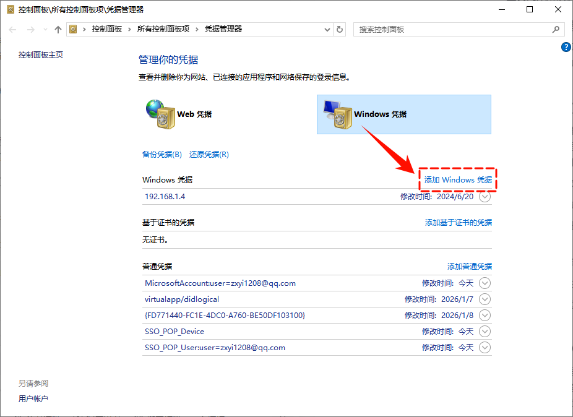The image size is (573, 417).
Task: Expand the 192.168.1.4 credential details
Action: 485,196
